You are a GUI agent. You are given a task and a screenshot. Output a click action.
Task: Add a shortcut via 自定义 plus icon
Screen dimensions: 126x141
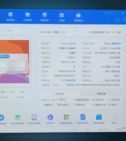115,117
